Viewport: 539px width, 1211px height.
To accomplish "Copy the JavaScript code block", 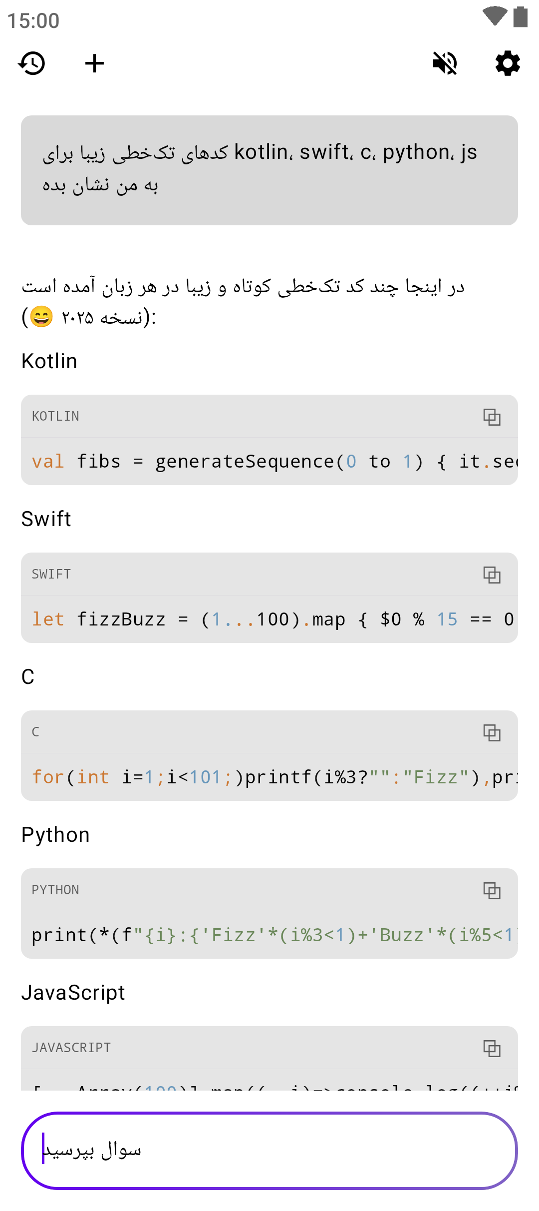I will pos(492,1048).
